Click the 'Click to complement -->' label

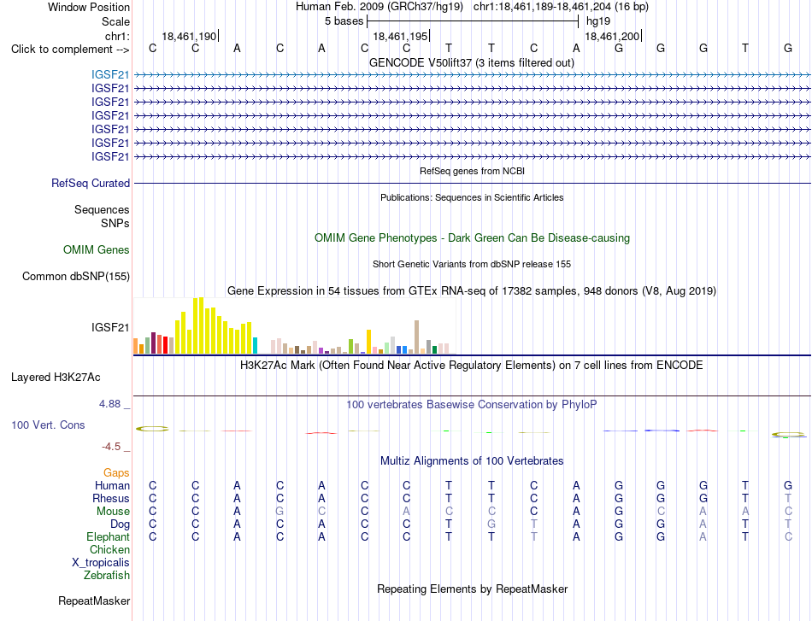tap(70, 50)
